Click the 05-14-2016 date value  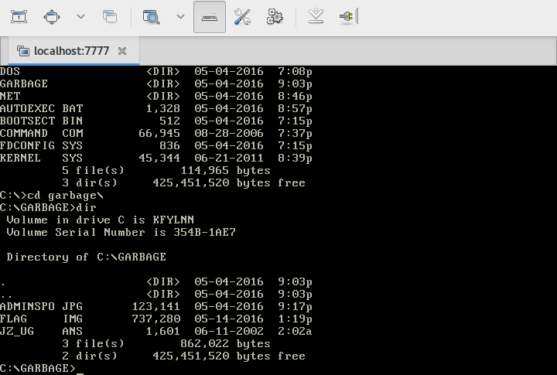(229, 319)
